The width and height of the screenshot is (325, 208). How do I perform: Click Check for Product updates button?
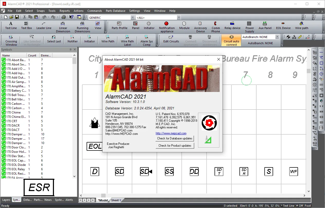[175, 146]
